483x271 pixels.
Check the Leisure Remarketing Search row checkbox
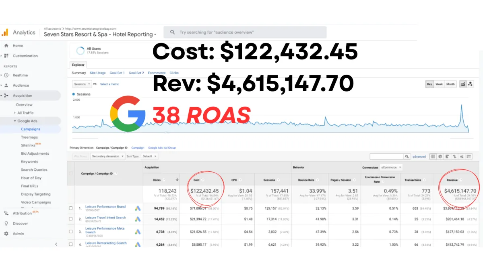point(71,244)
